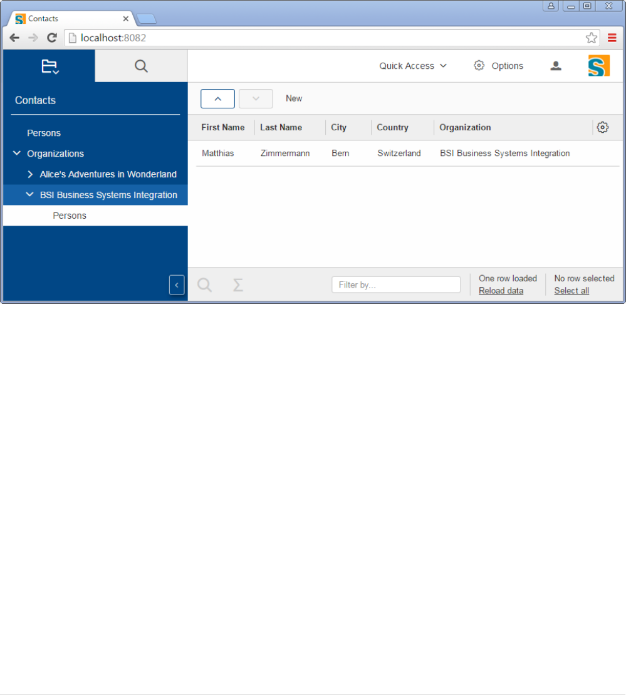This screenshot has height=695, width=626.
Task: Sort by Country column header
Action: [392, 127]
